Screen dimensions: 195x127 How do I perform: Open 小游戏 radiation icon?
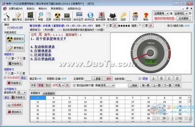tap(57, 17)
